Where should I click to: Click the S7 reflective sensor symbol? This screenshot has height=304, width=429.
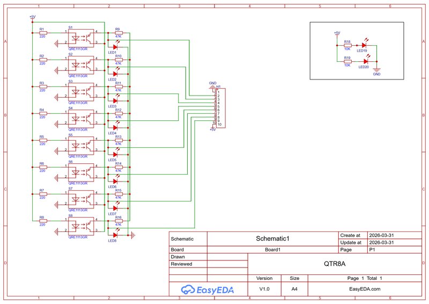coord(81,199)
